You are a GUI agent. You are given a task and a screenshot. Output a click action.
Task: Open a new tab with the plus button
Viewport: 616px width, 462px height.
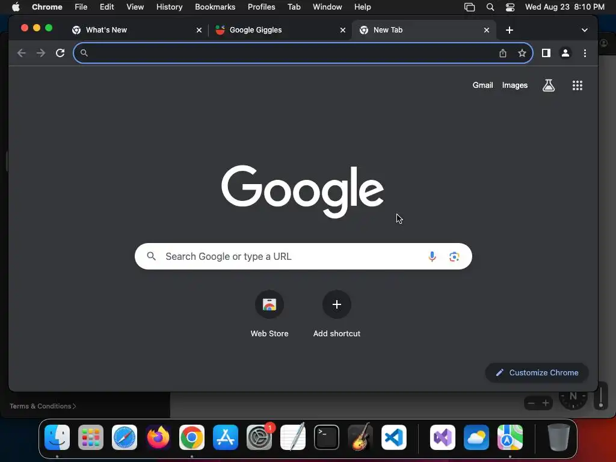510,30
